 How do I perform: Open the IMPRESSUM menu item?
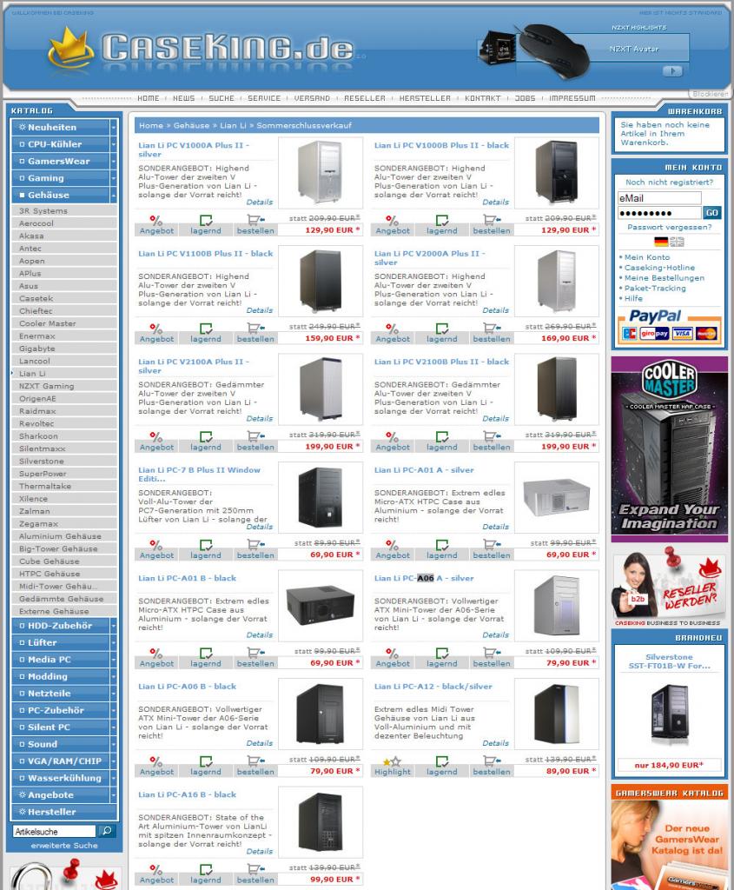pyautogui.click(x=572, y=98)
